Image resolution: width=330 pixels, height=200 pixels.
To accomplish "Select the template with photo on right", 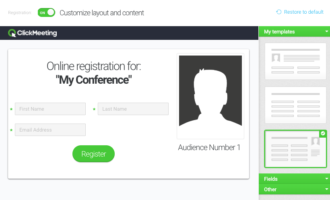I will [295, 149].
